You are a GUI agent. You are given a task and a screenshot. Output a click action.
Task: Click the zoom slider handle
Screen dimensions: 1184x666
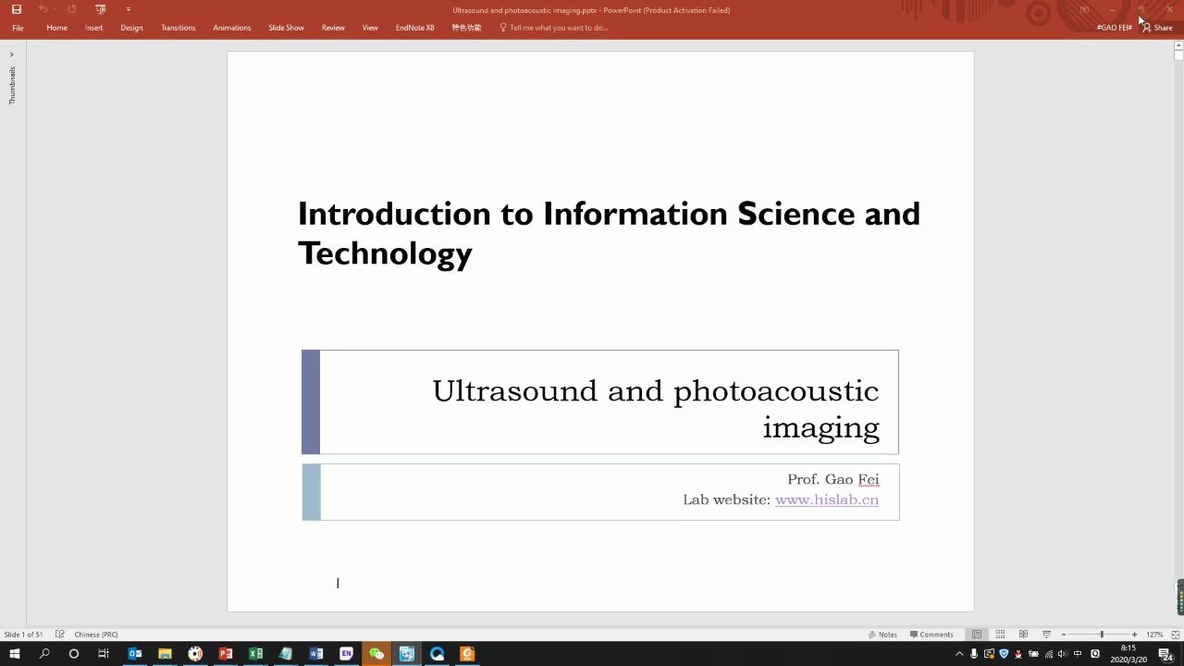click(1102, 635)
